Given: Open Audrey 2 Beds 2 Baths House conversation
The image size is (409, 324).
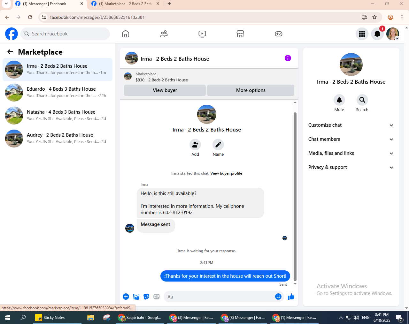Looking at the screenshot, I should (x=58, y=139).
